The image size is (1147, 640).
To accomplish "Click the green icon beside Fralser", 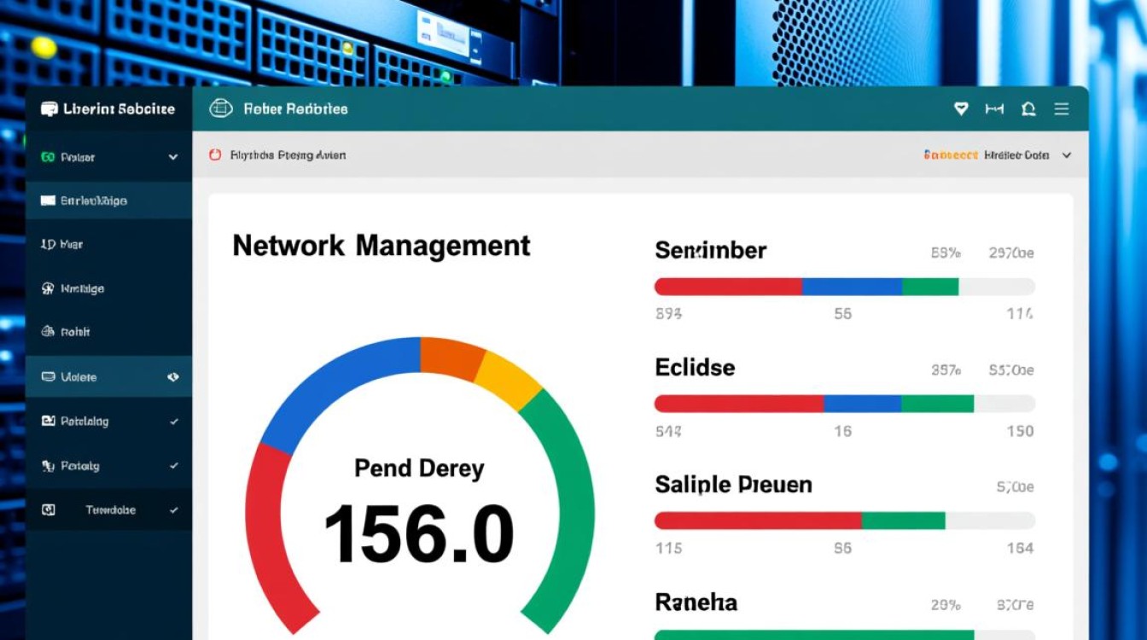I will coord(48,157).
